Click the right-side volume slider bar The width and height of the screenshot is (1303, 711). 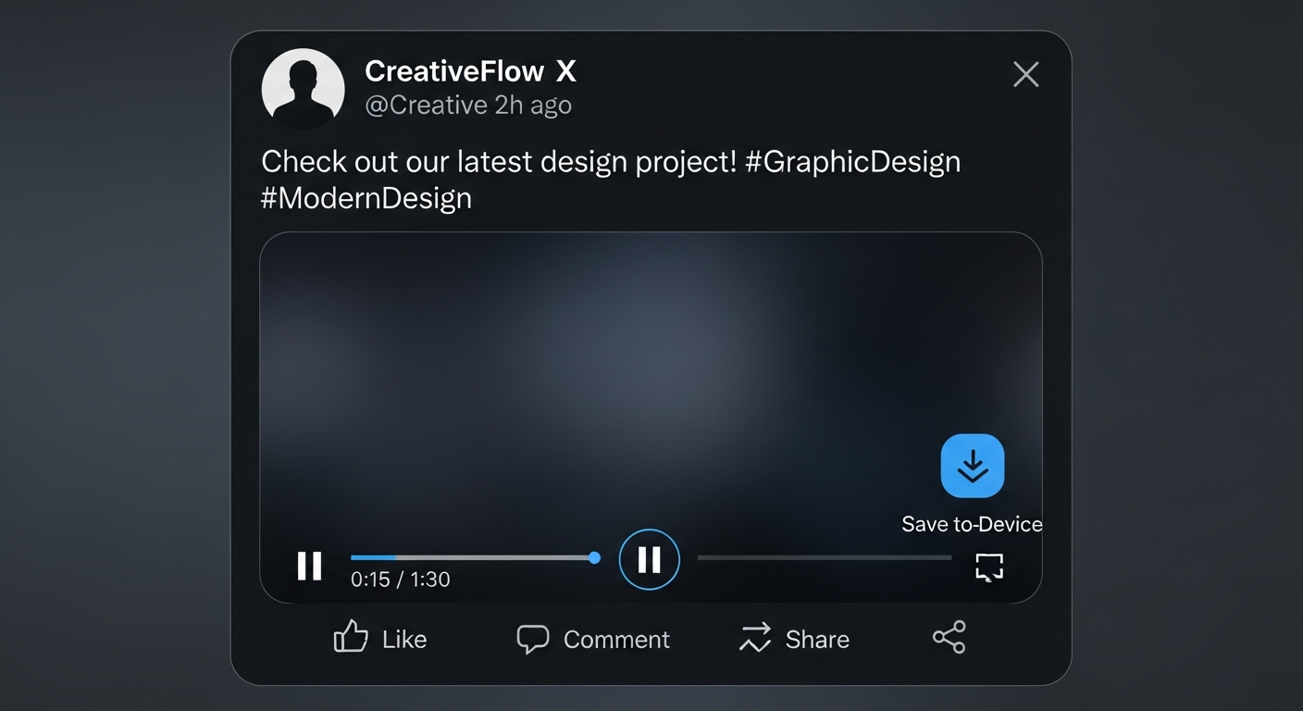(x=824, y=557)
